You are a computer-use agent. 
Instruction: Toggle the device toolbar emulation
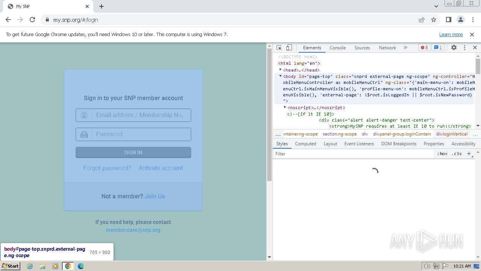click(289, 48)
